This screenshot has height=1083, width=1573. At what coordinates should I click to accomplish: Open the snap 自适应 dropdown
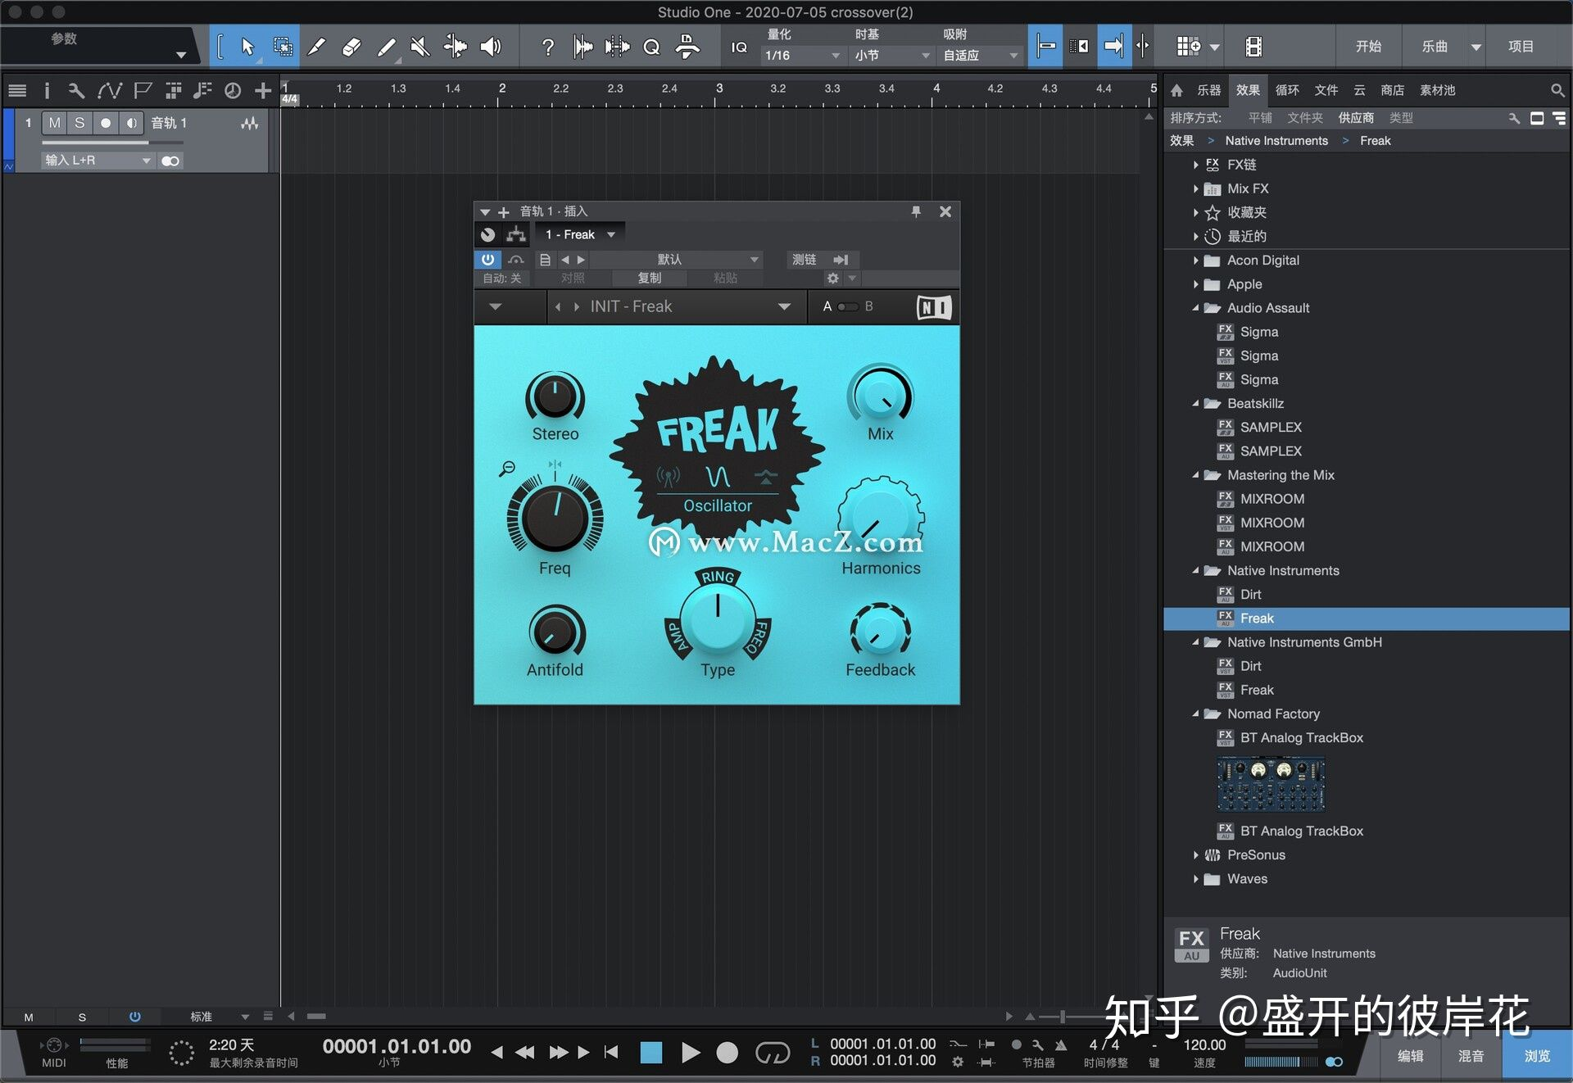(980, 56)
